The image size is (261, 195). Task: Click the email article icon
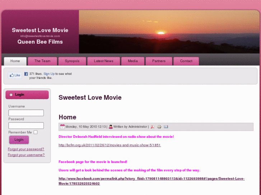(x=166, y=127)
